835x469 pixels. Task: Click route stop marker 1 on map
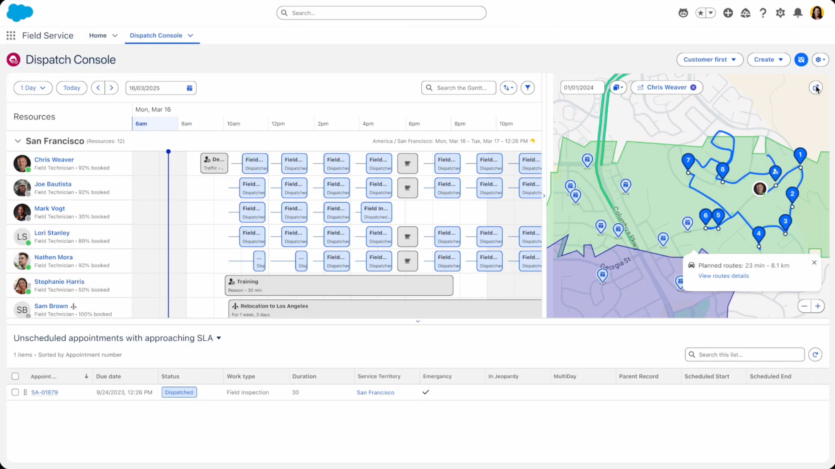(800, 156)
